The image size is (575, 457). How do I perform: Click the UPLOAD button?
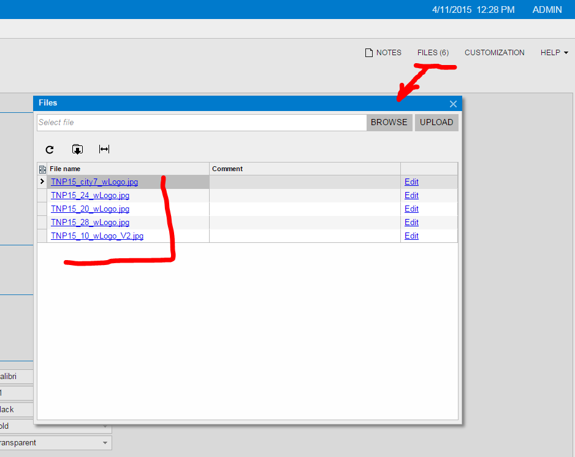coord(436,122)
